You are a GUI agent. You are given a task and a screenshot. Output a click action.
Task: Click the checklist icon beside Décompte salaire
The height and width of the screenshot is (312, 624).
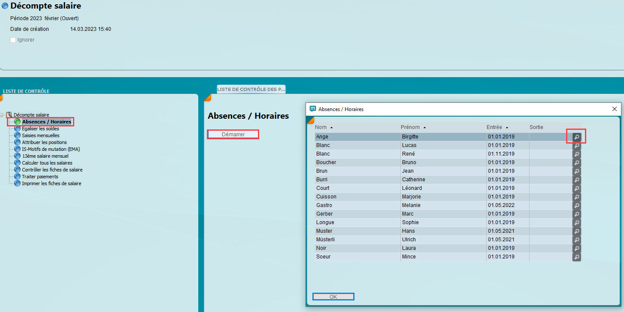9,114
